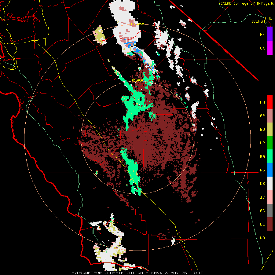
Task: Click the radar site center dot
Action: [137, 137]
